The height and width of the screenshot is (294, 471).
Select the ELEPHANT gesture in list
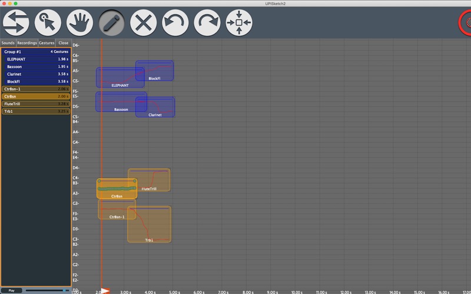click(37, 59)
